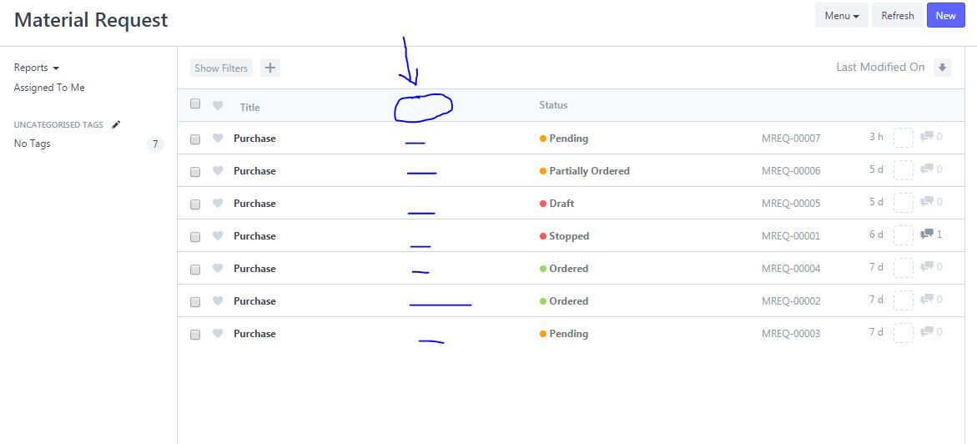Viewport: 977px width, 444px height.
Task: Like the MREQ-00007 row with heart icon
Action: click(x=218, y=139)
